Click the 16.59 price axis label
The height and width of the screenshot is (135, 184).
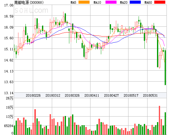[9, 16]
